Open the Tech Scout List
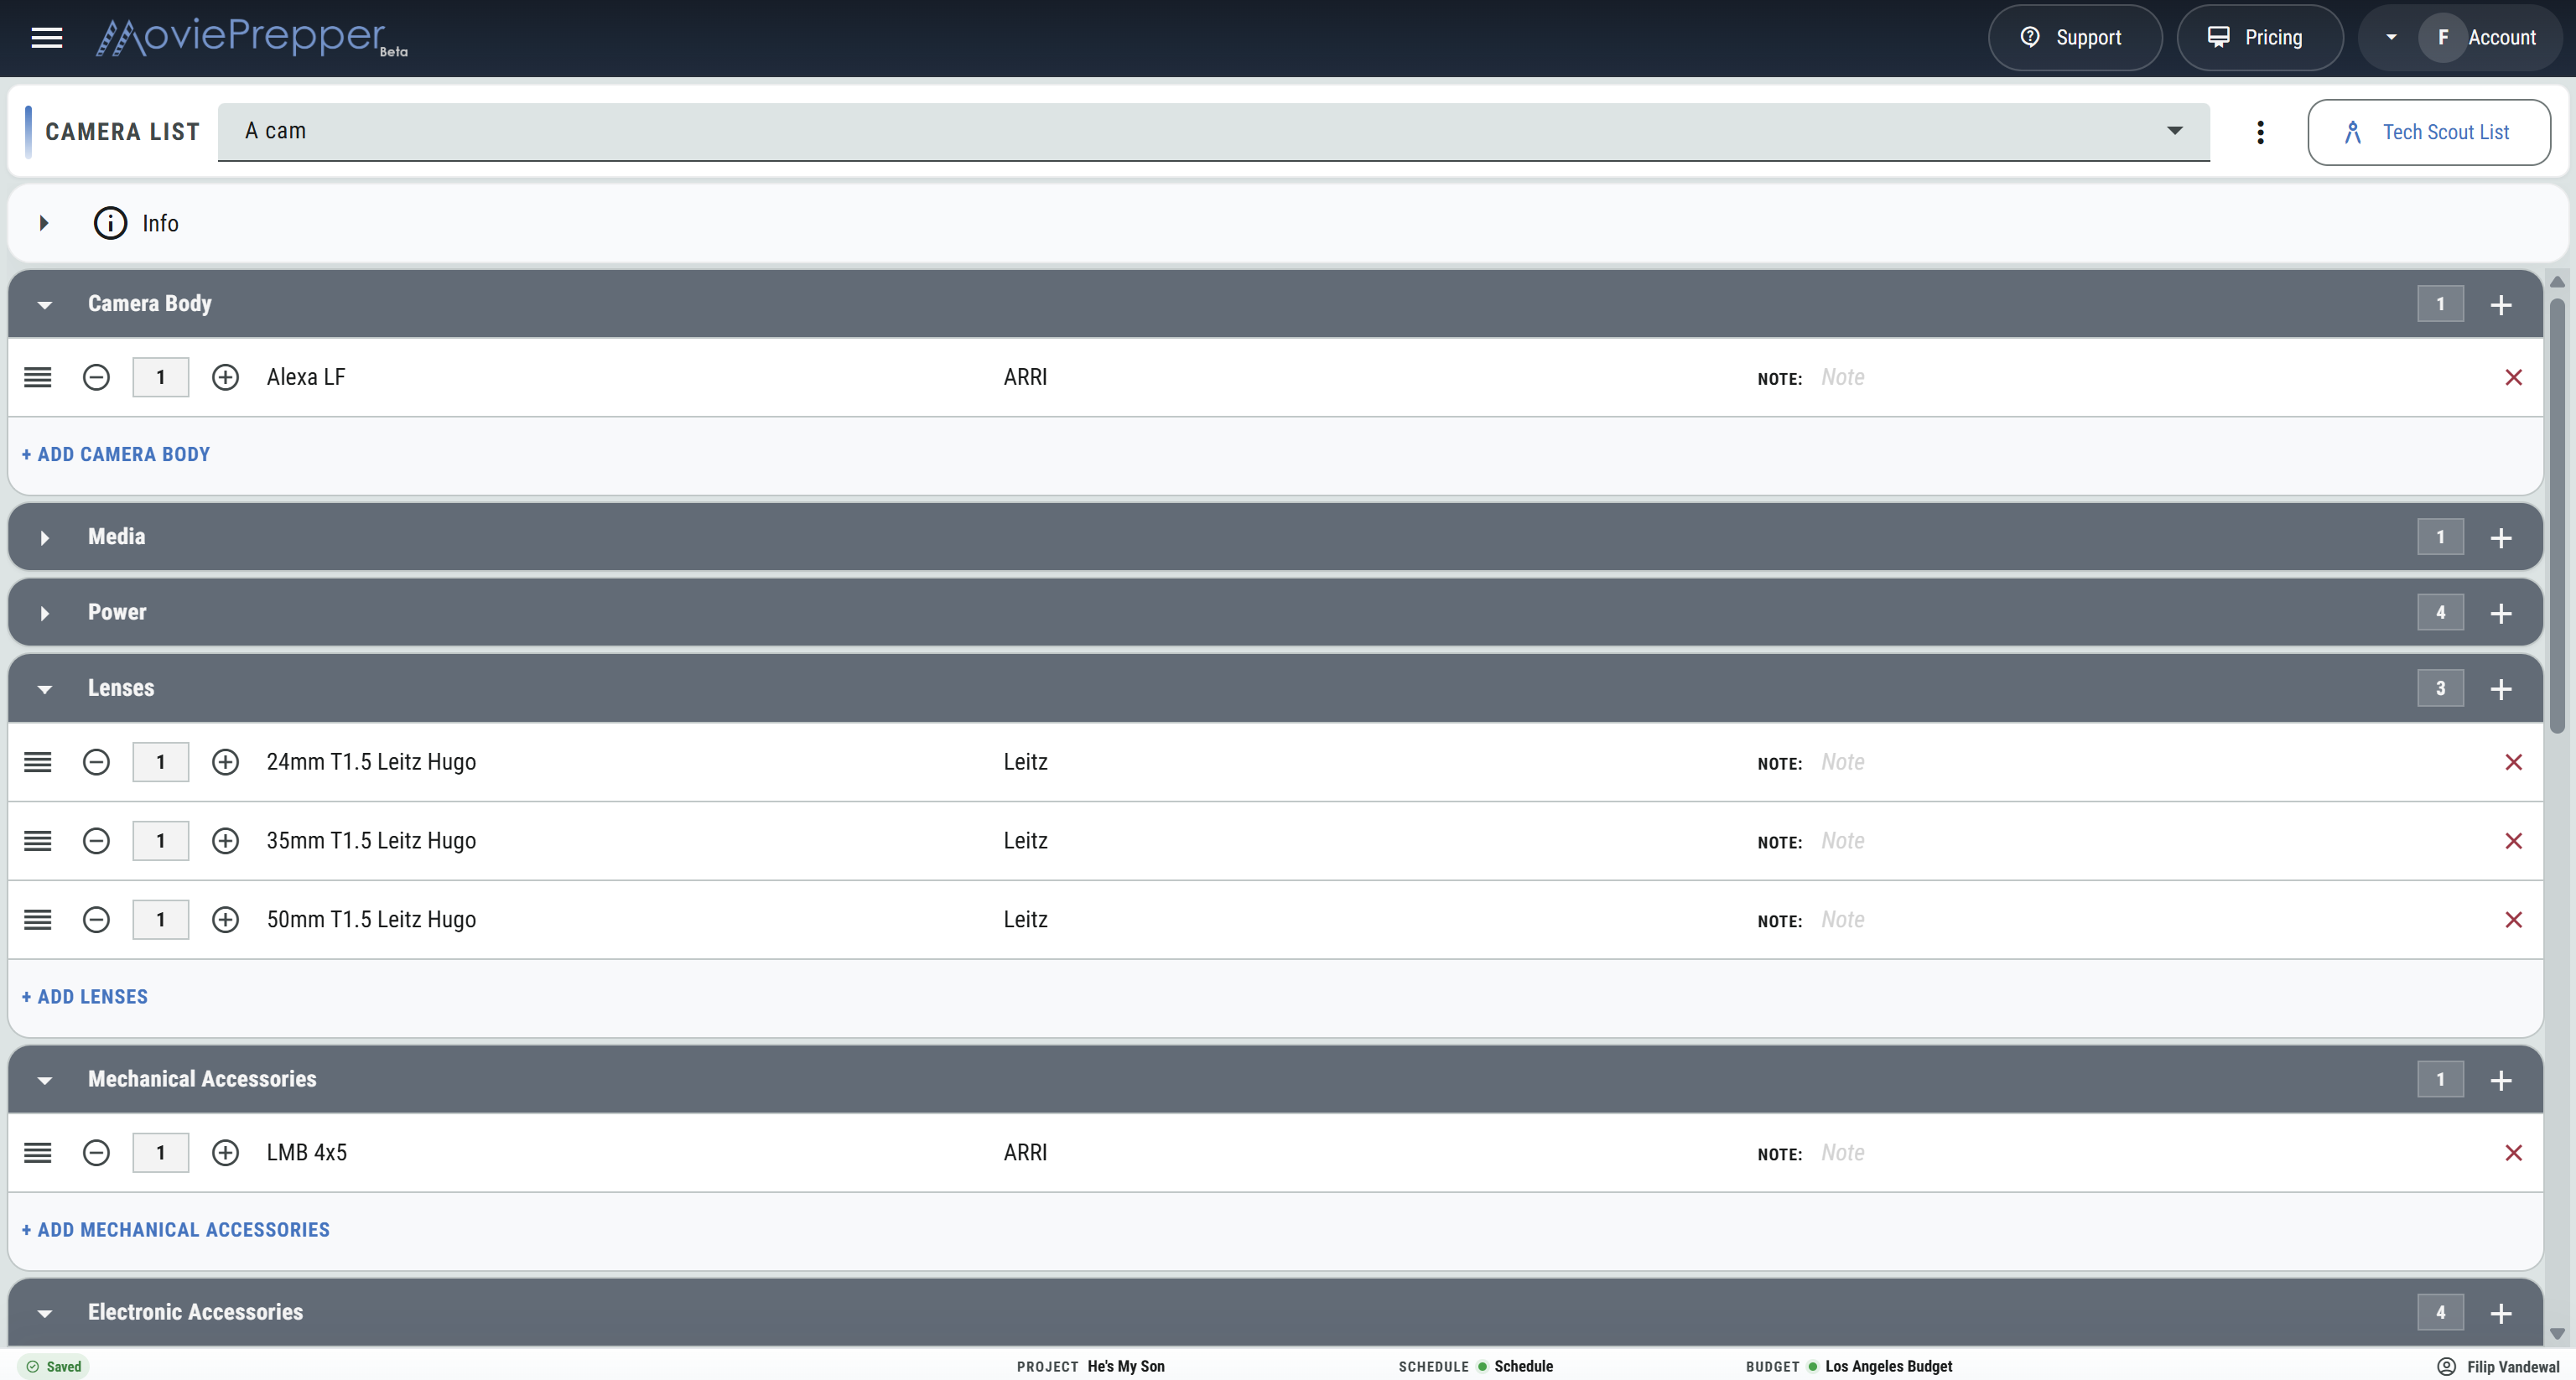 pos(2429,132)
